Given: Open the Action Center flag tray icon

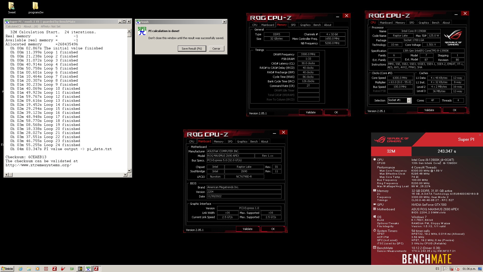Looking at the screenshot, I should point(445,269).
